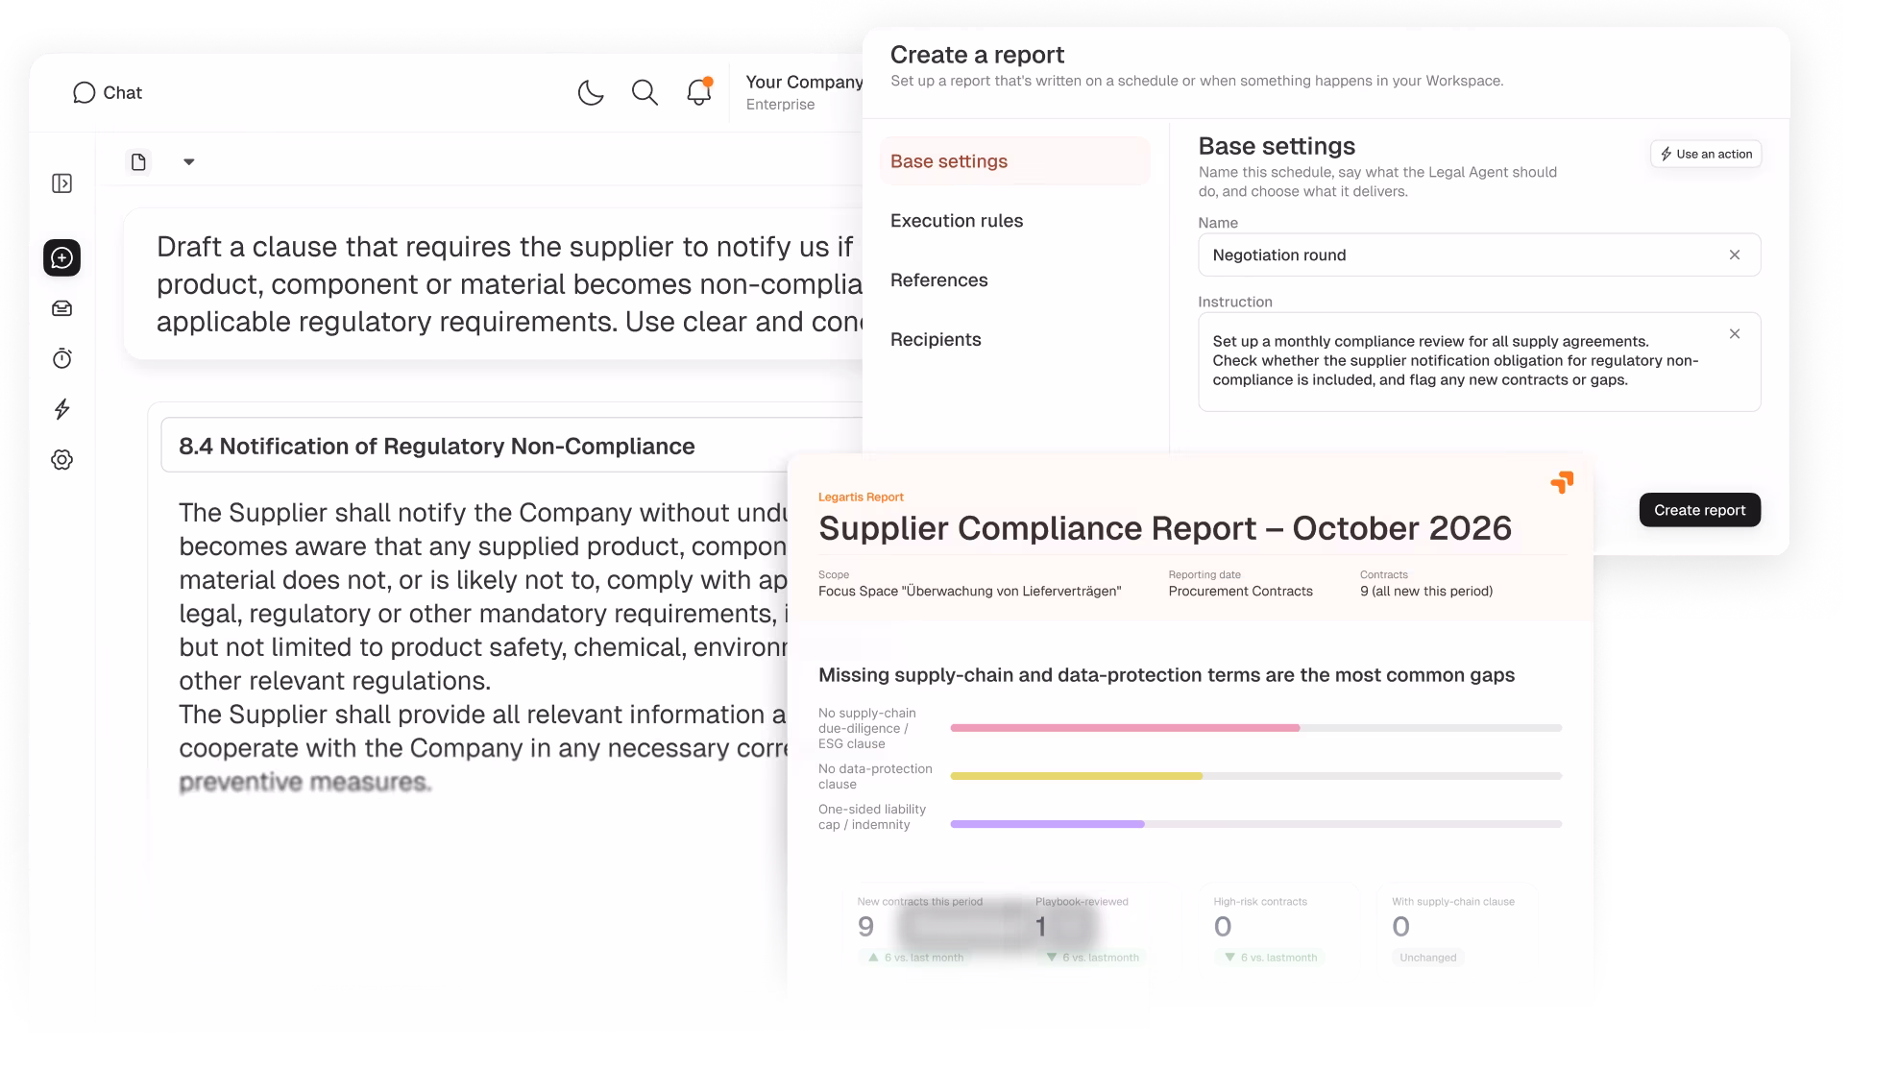Open the Chat speech bubble icon
1898x1068 pixels.
click(x=85, y=92)
